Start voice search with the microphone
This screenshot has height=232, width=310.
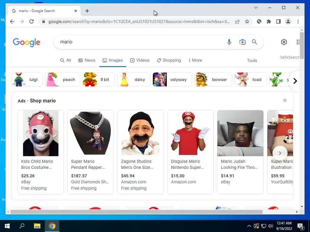229,42
